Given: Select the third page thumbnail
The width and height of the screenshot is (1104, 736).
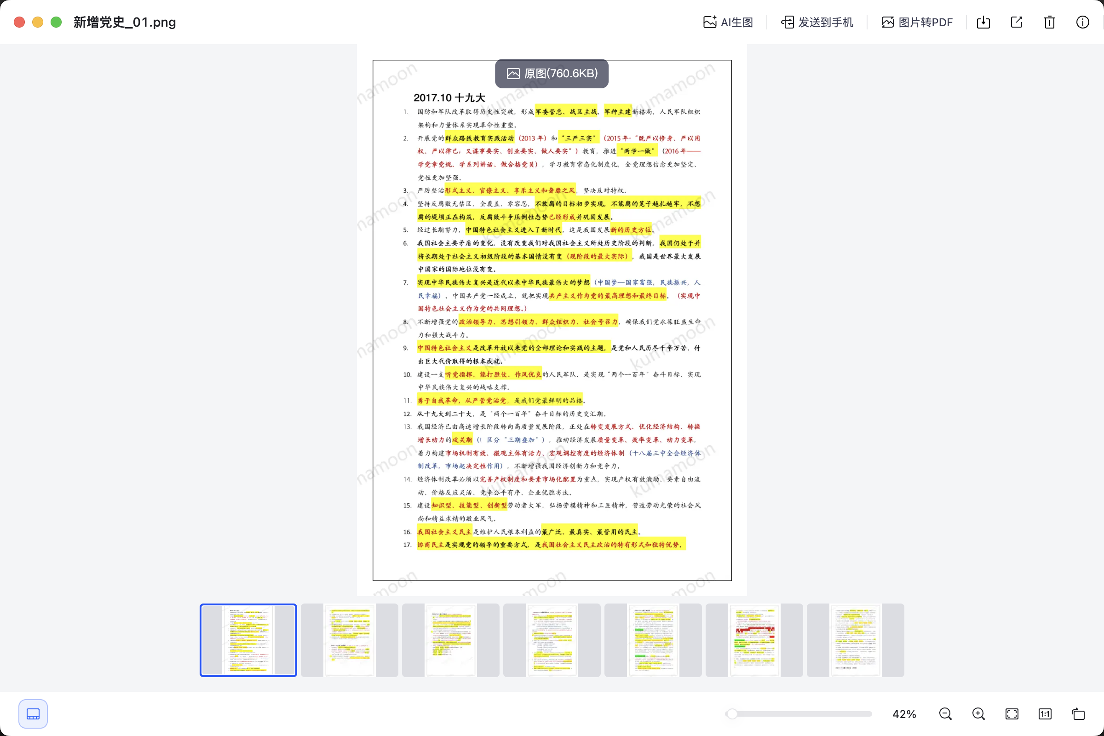Looking at the screenshot, I should coord(451,640).
